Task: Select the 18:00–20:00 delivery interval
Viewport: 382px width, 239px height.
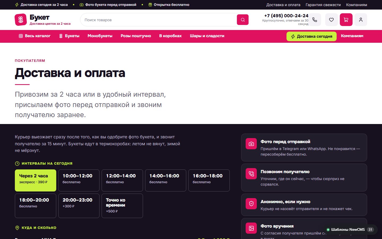Action: [x=36, y=206]
